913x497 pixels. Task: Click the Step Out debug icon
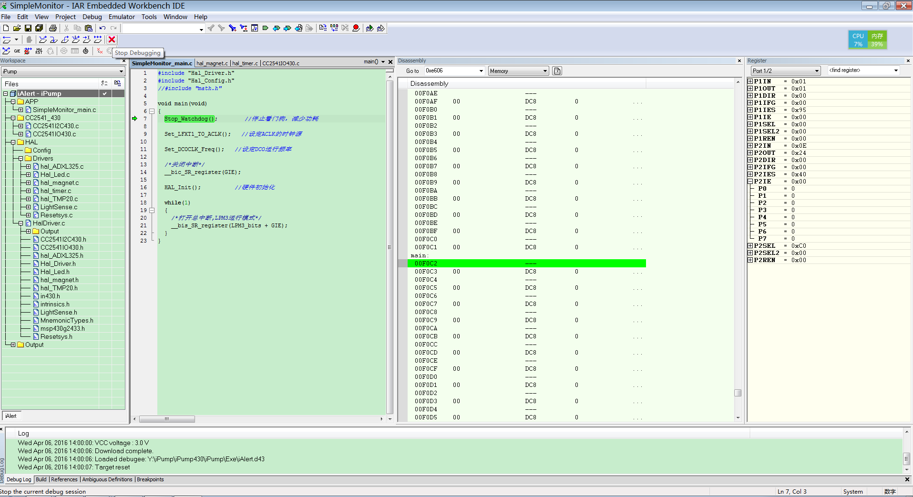click(65, 40)
